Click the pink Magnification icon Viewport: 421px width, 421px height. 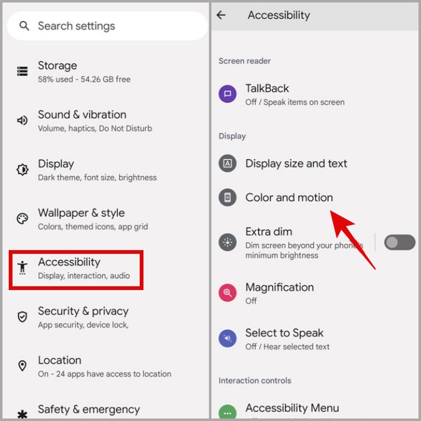(x=228, y=293)
